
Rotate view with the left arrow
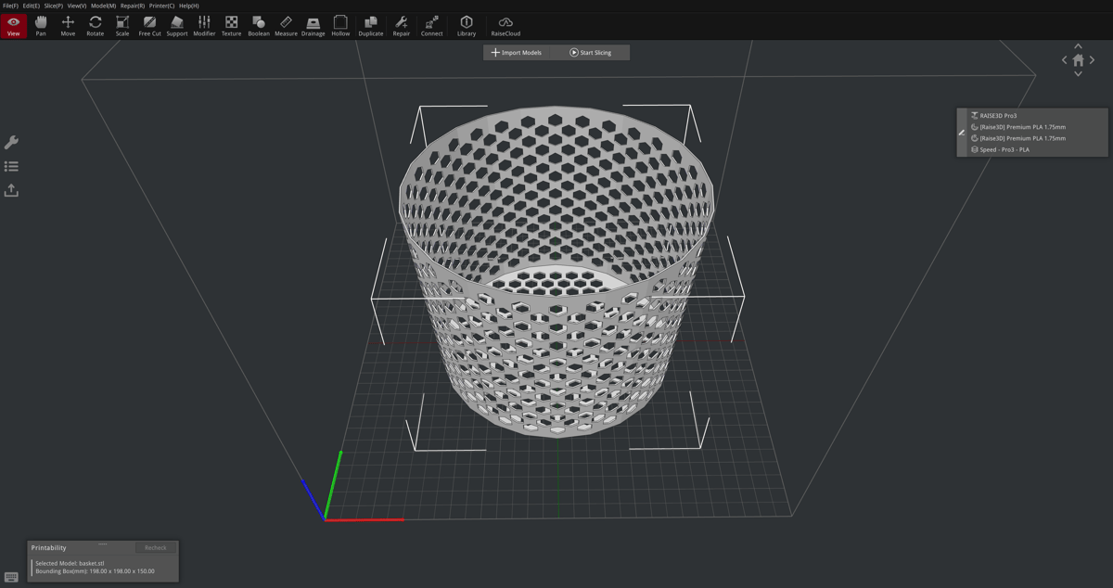[1065, 60]
